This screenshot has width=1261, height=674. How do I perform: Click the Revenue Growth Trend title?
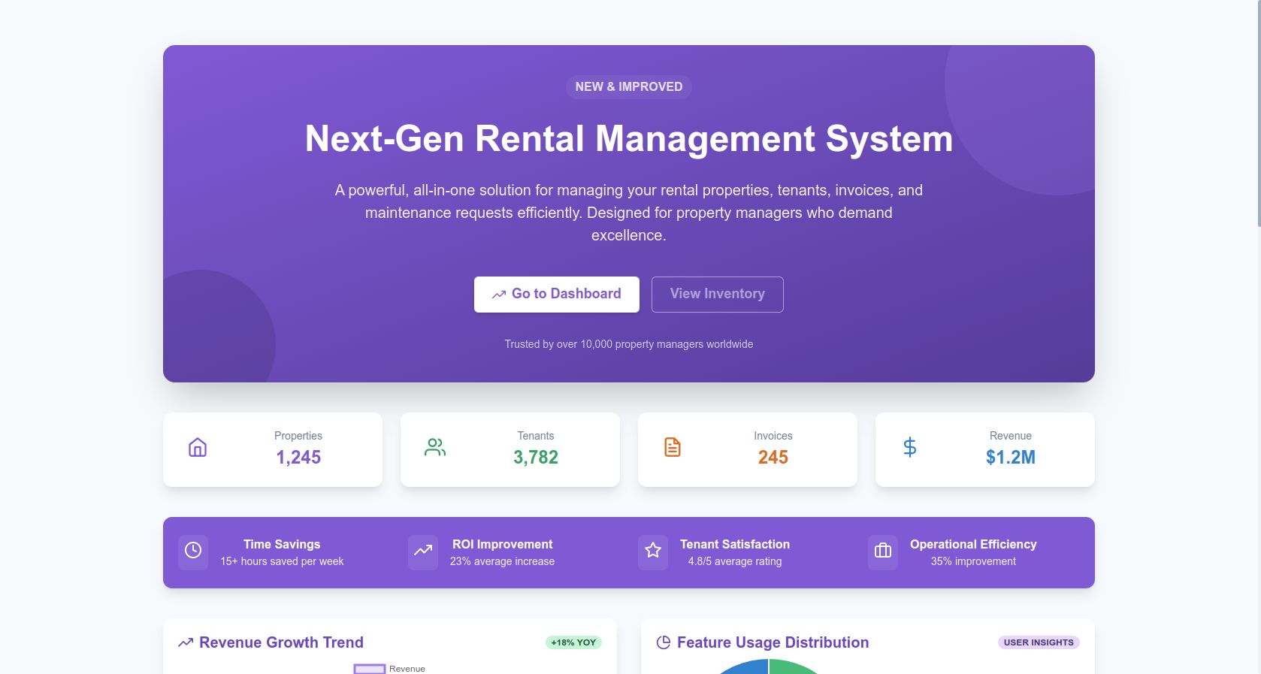click(x=281, y=642)
